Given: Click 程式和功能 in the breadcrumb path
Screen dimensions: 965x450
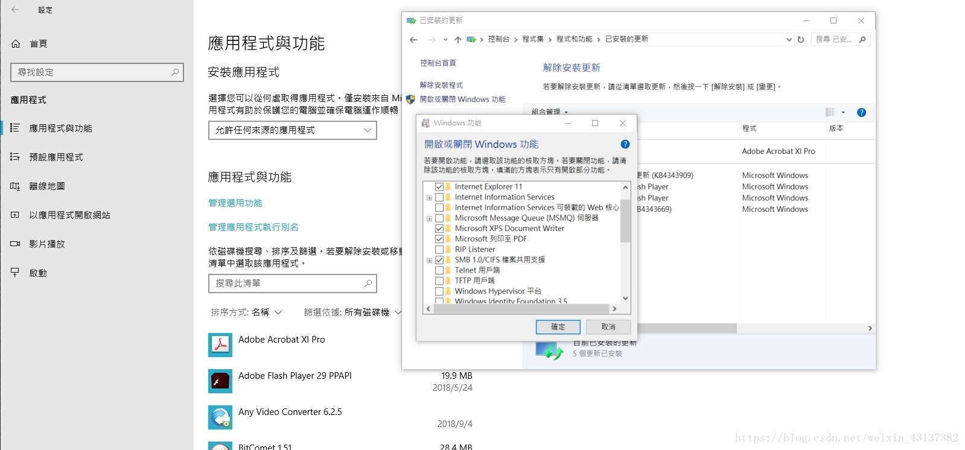Looking at the screenshot, I should tap(575, 39).
